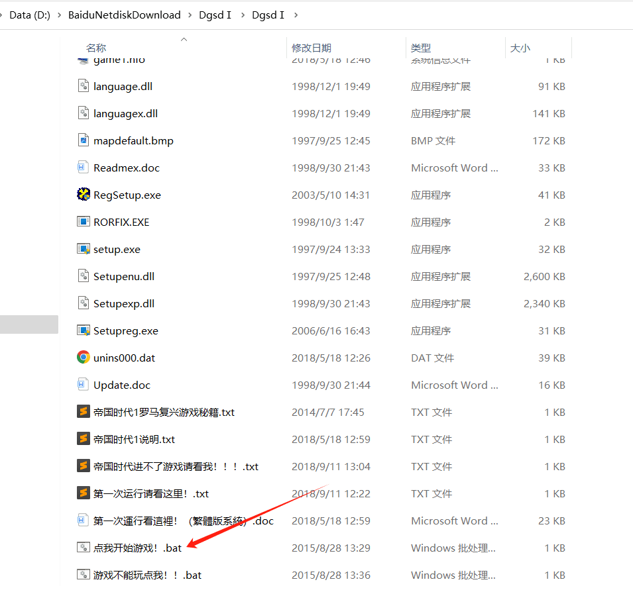Select the RORFIX.EXE application icon
Viewport: 633px width, 596px height.
[x=83, y=222]
